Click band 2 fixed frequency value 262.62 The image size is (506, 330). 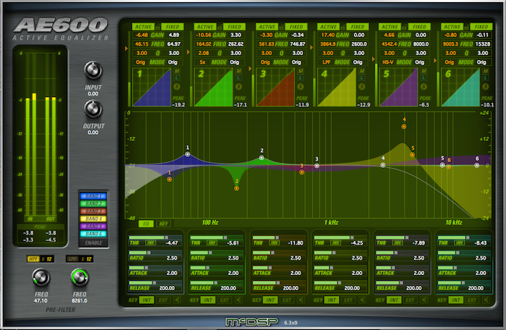[236, 44]
